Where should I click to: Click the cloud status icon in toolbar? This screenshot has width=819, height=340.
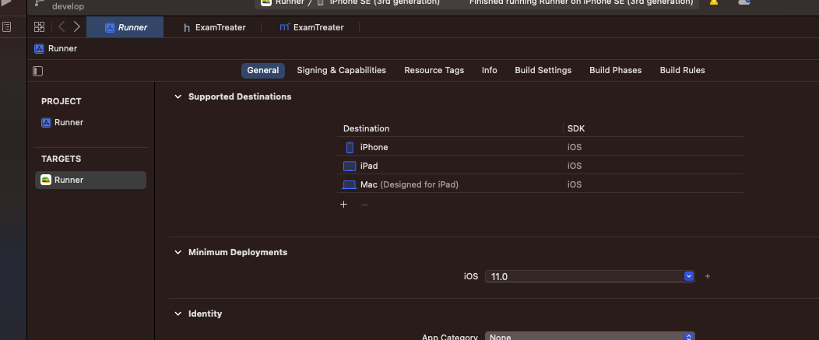point(743,2)
